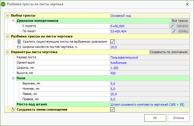Click the green application icon in the title bar
The height and width of the screenshot is (126, 194).
(x=3, y=4)
